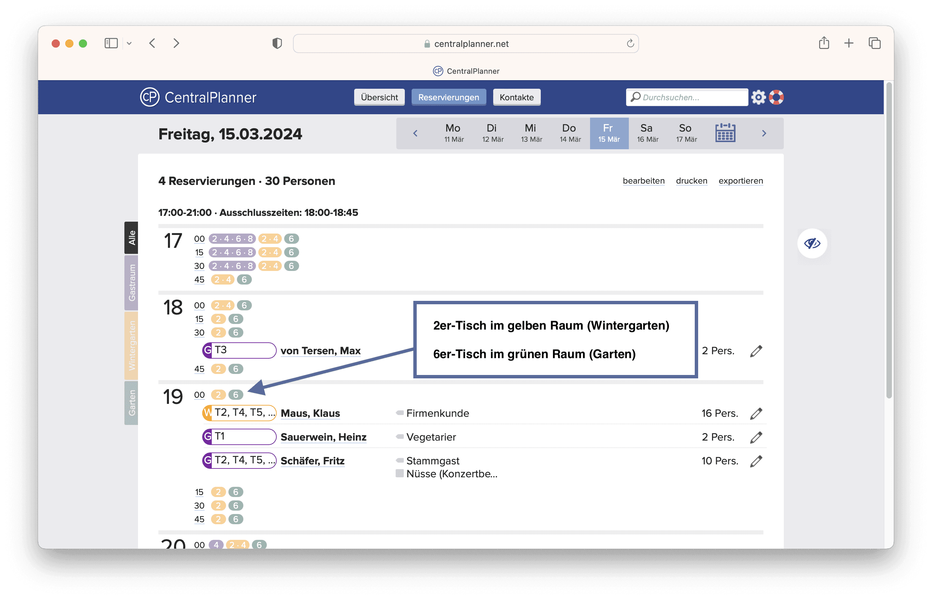Open contact Schäfer, Fritz
932x599 pixels.
[x=313, y=461]
